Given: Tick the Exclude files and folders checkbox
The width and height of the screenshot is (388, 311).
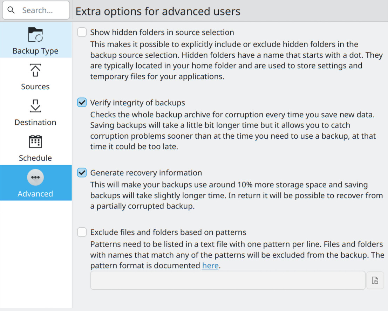Looking at the screenshot, I should click(x=82, y=232).
